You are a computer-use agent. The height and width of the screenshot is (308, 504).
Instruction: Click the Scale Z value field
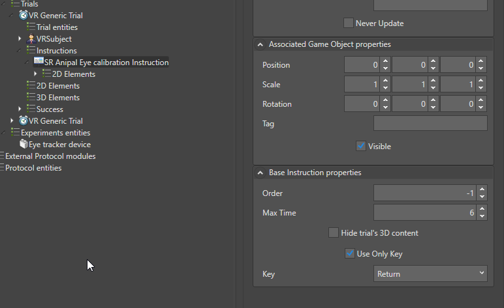click(x=458, y=84)
